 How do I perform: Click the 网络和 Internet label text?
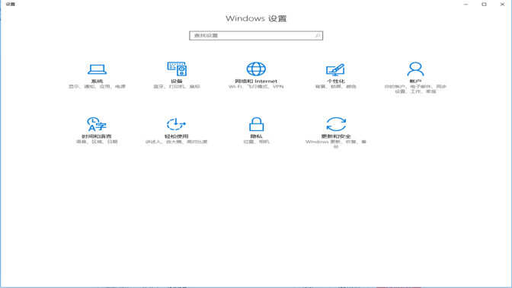click(256, 81)
